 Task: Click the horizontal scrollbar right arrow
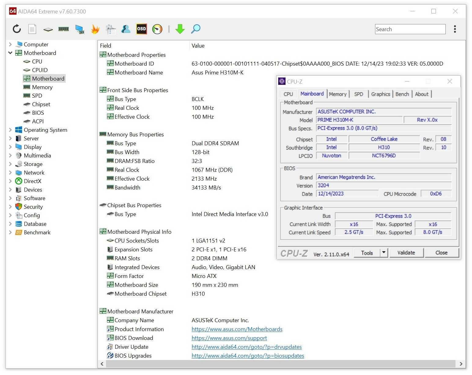tap(461, 364)
